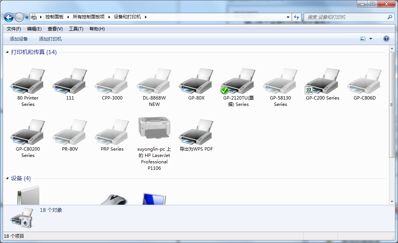Image resolution: width=398 pixels, height=243 pixels.
Task: Click the refresh button beside address bar
Action: [296, 17]
